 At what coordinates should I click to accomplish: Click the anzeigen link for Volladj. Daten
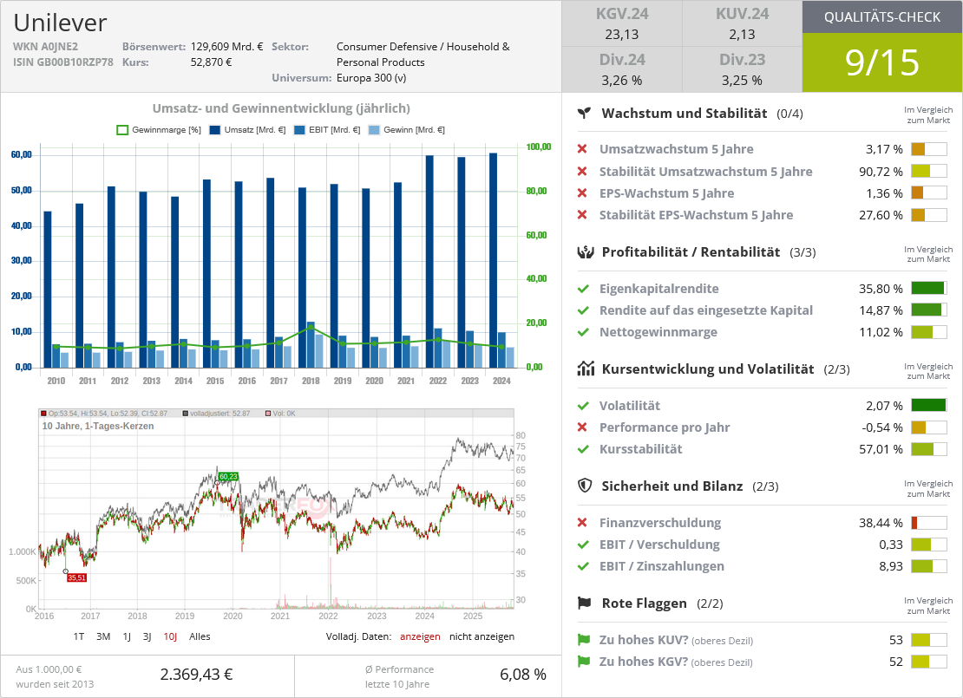tap(420, 636)
